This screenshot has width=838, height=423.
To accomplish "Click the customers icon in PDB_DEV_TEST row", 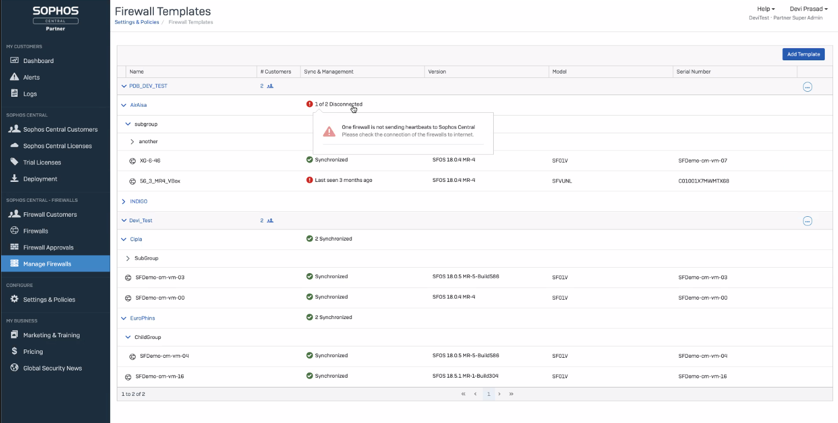I will click(x=270, y=86).
